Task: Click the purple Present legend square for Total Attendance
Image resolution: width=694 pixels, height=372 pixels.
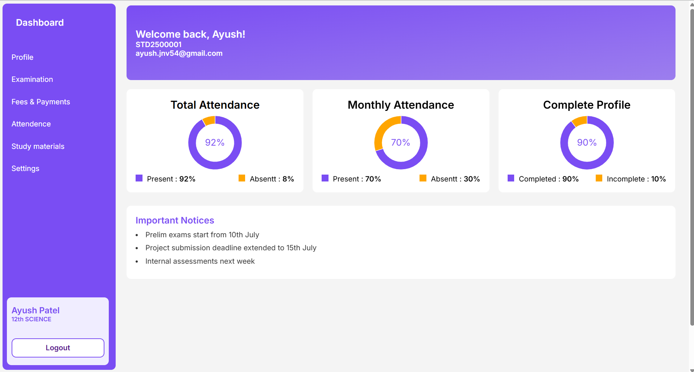Action: [x=139, y=178]
